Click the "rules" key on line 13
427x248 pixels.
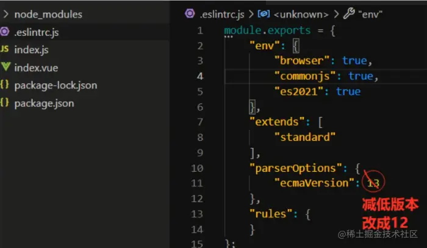tap(271, 214)
